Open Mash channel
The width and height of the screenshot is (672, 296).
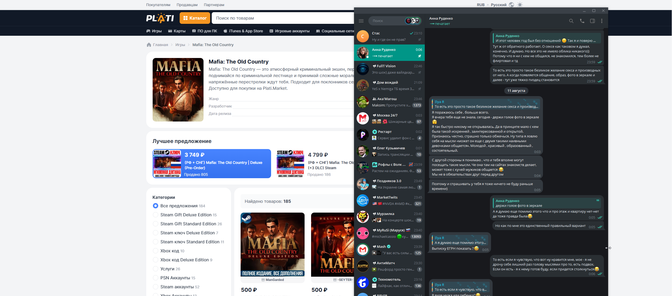coord(389,250)
